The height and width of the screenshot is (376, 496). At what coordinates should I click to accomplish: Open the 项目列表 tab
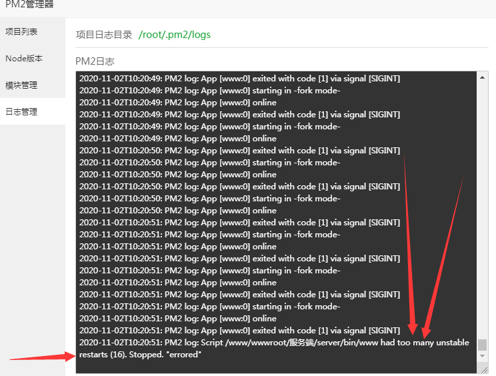[33, 31]
